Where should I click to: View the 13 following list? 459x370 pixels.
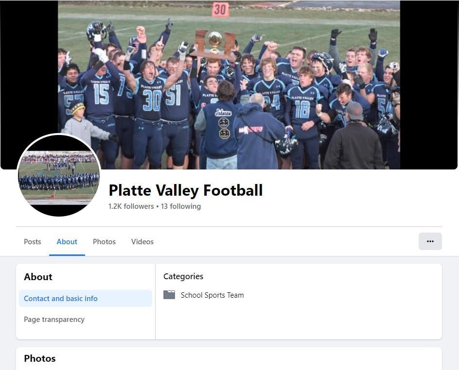[181, 206]
